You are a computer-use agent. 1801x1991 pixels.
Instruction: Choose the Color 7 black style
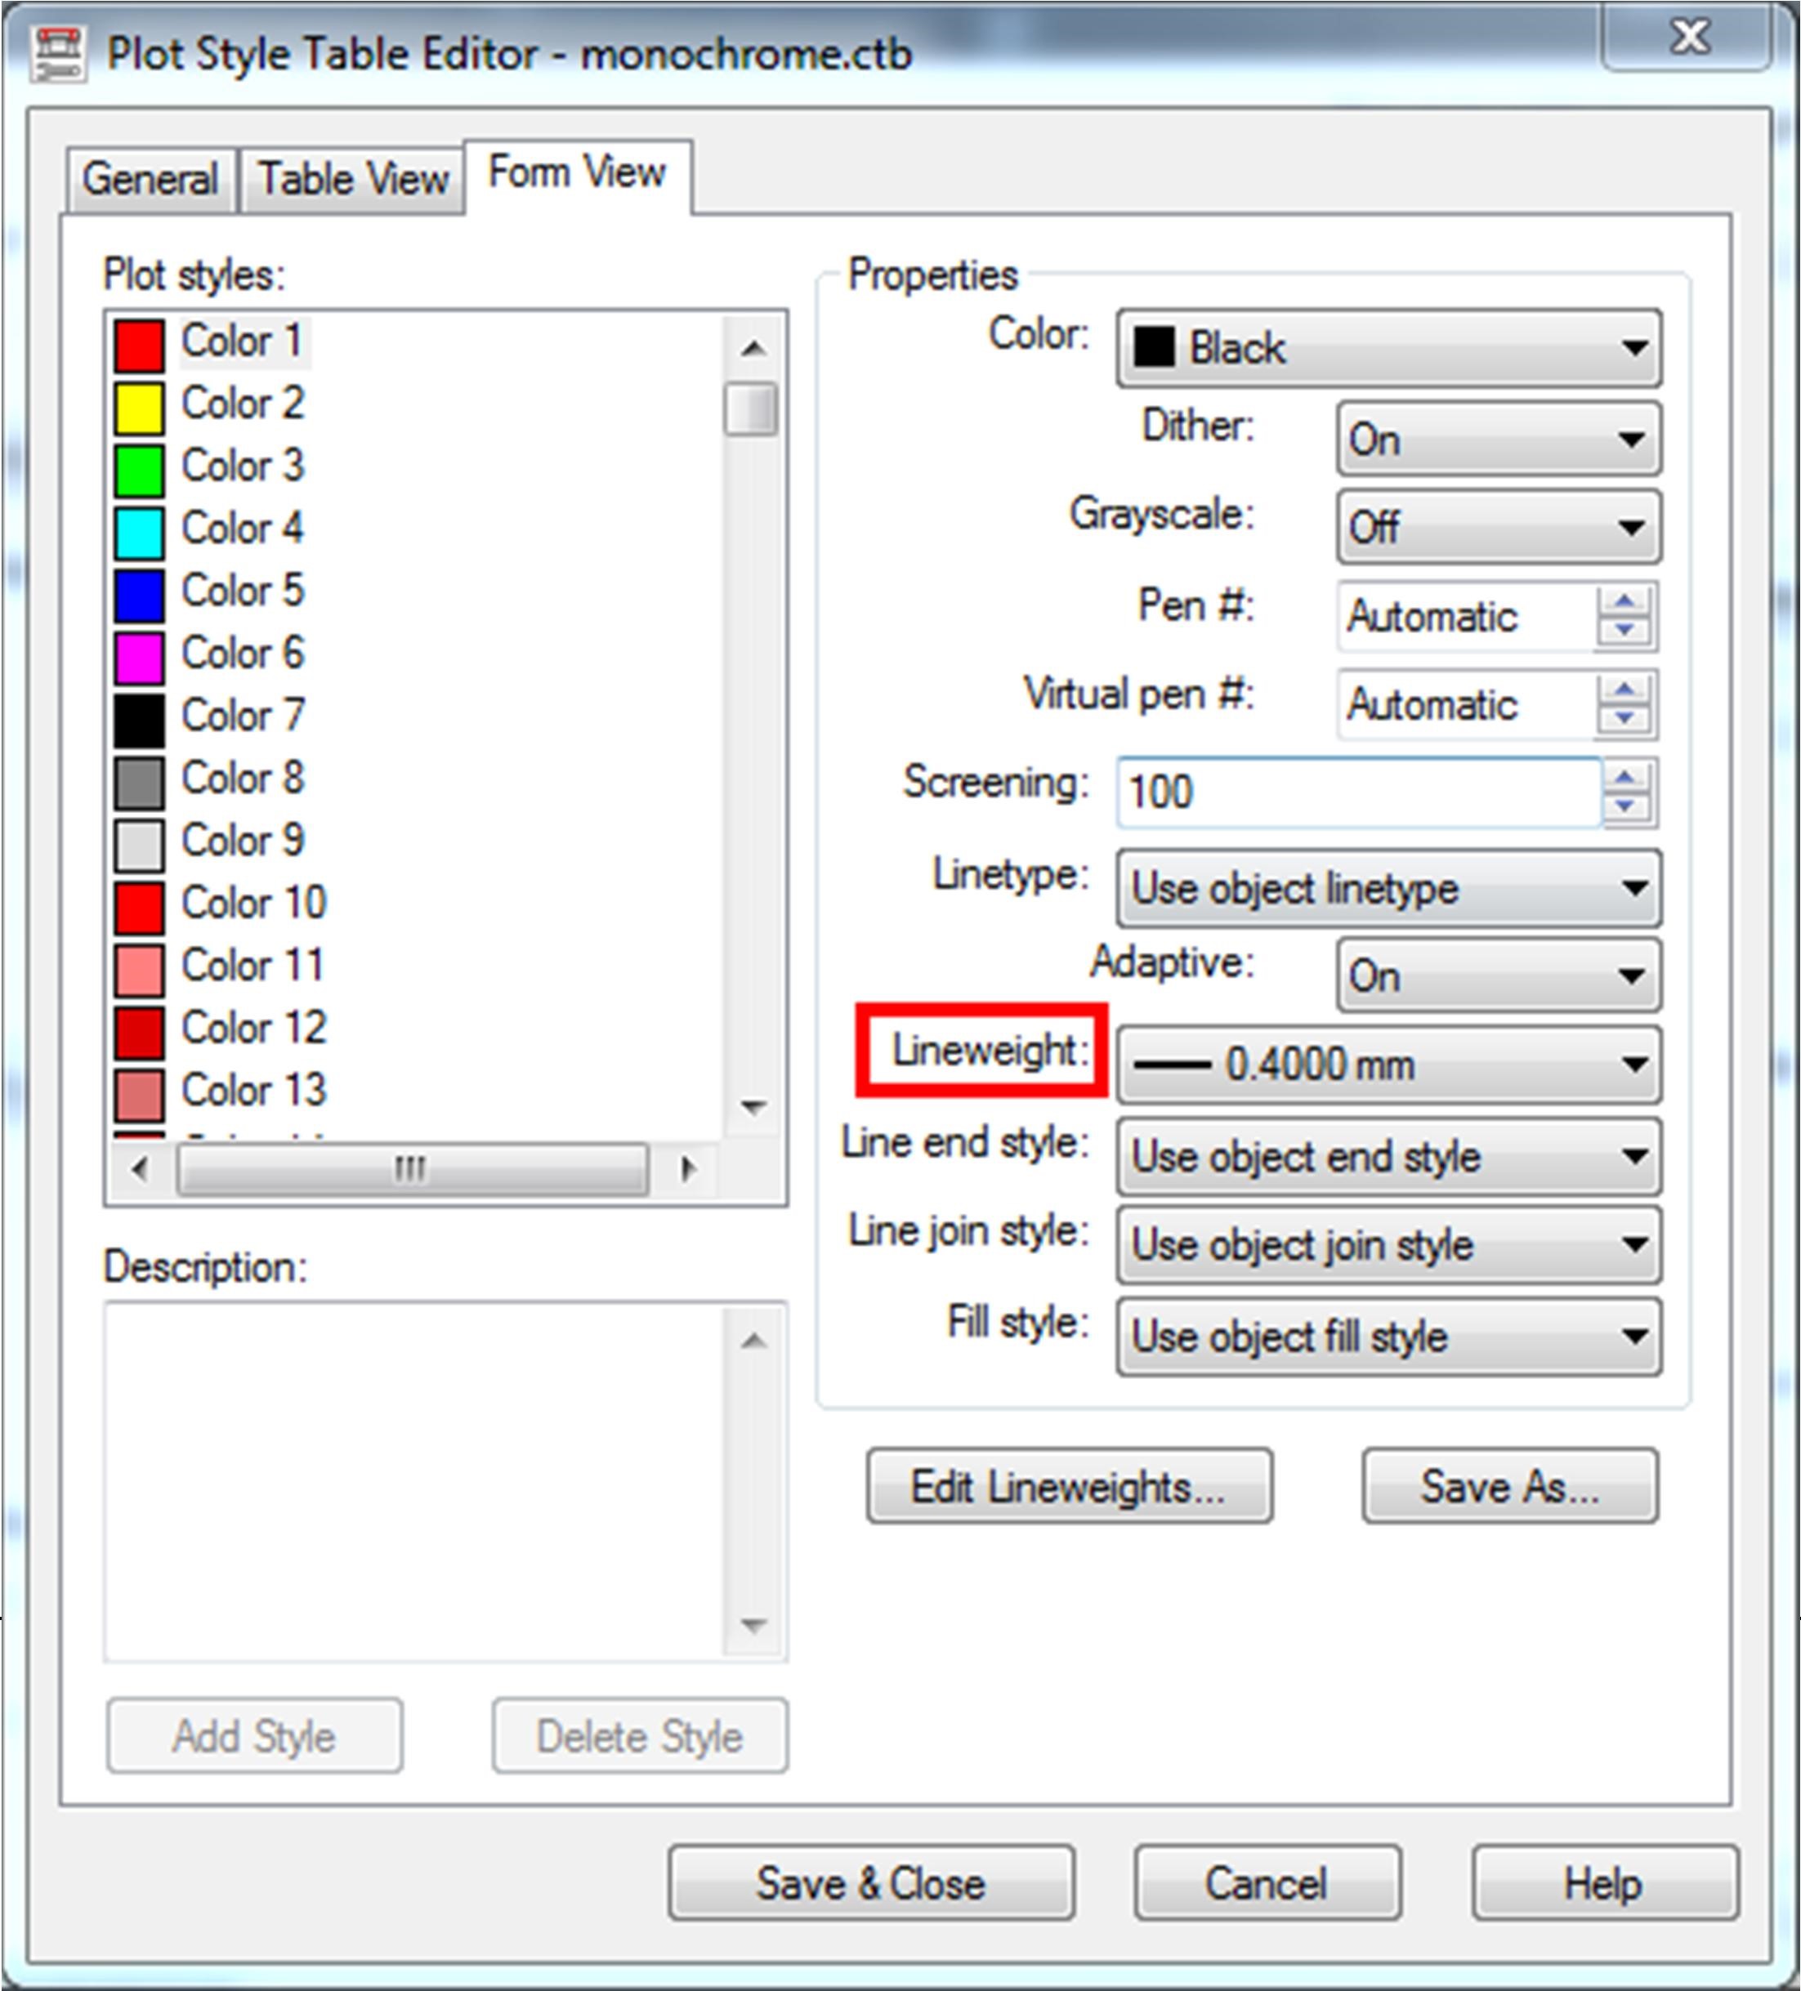[242, 716]
